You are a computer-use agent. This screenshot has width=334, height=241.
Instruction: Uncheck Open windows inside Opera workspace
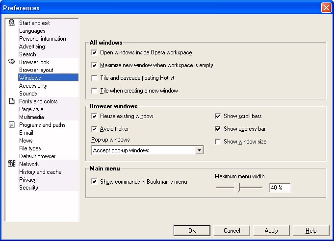click(x=94, y=52)
